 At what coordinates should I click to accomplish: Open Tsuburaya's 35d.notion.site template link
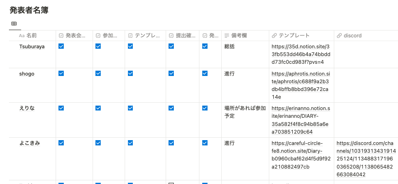pos(301,54)
